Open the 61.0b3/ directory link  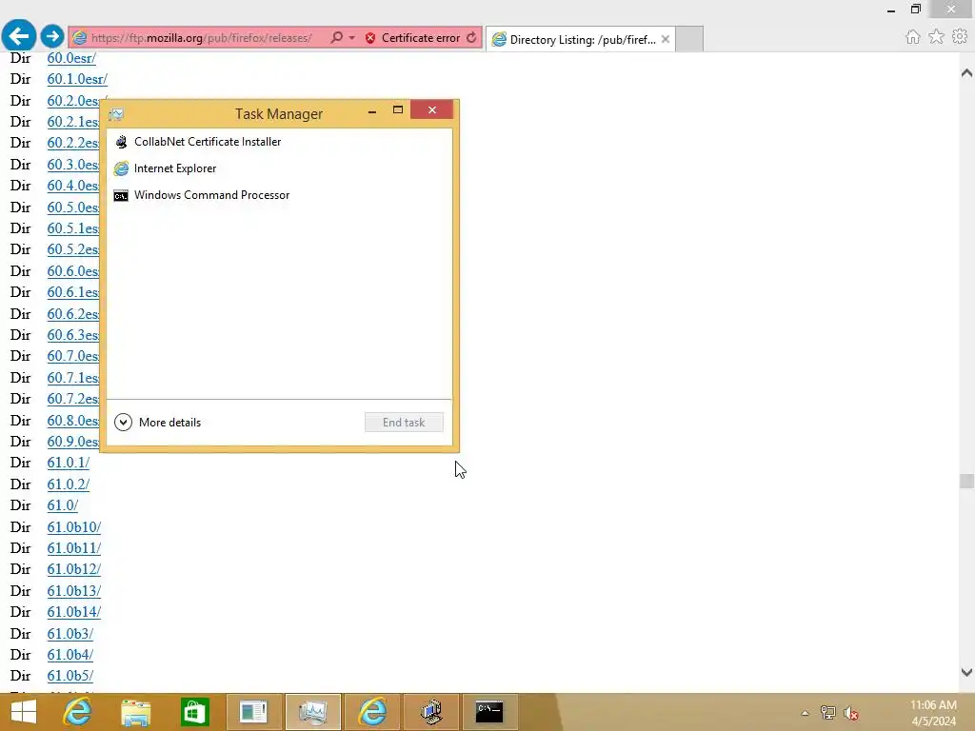[70, 634]
